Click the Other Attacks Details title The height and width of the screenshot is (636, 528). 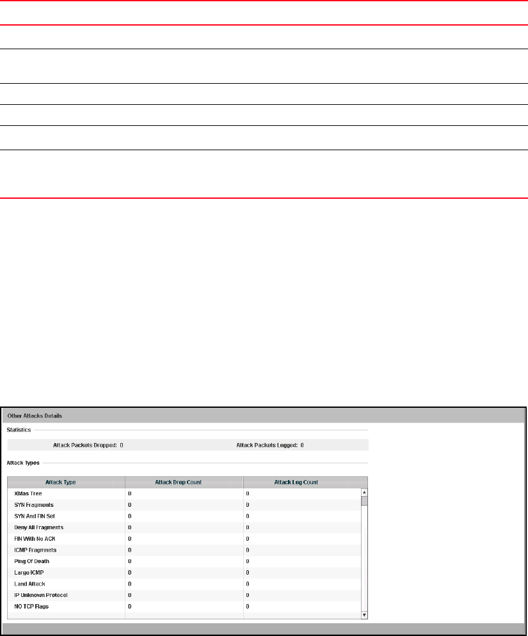pos(35,416)
